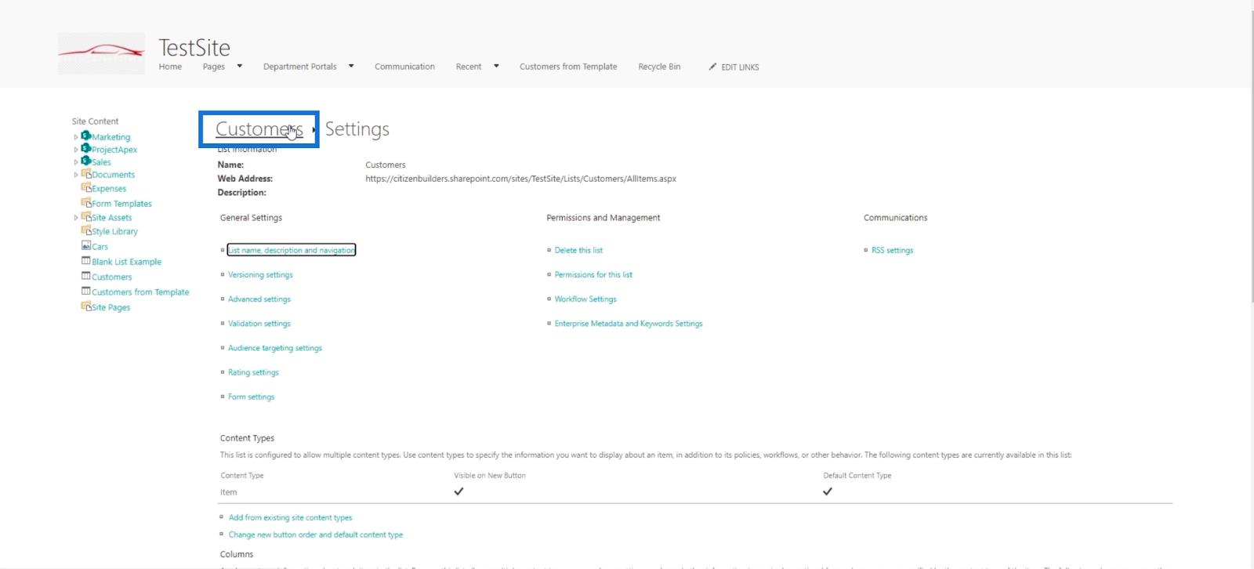Open Customers from Template in top navigation
Screen dimensions: 1254x569
click(568, 67)
